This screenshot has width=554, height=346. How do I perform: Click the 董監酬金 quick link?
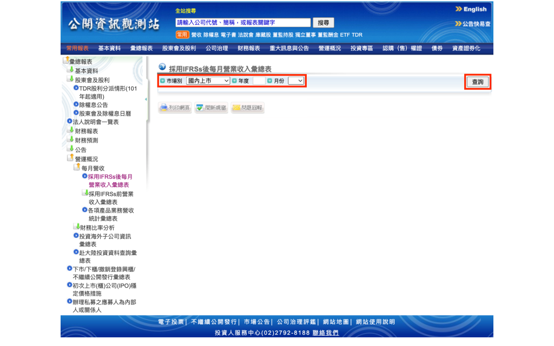[328, 35]
